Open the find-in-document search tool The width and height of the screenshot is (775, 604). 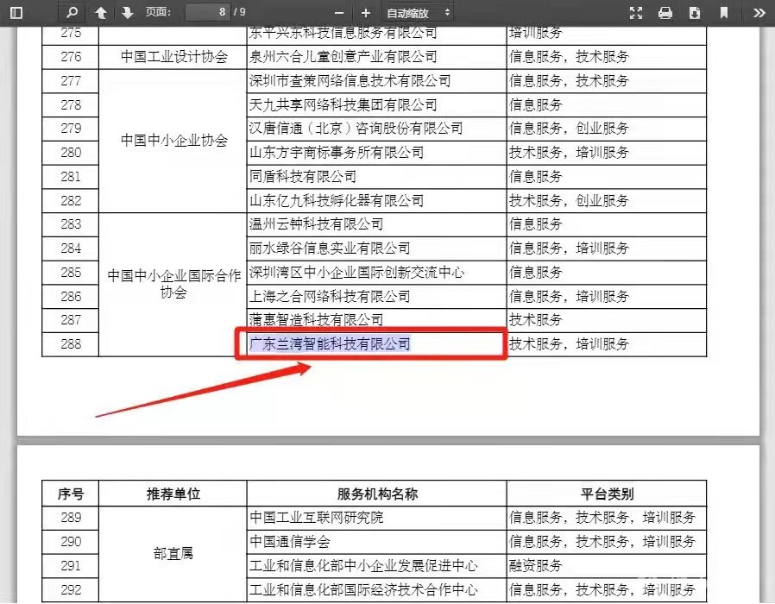[x=72, y=12]
